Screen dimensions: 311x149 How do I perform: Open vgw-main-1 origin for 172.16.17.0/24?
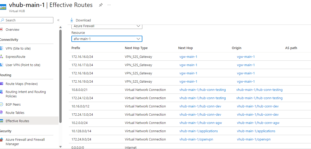coord(246,65)
